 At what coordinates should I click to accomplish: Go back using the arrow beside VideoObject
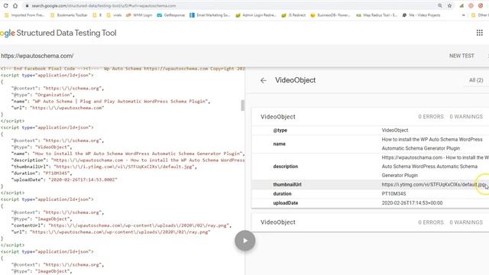(264, 80)
